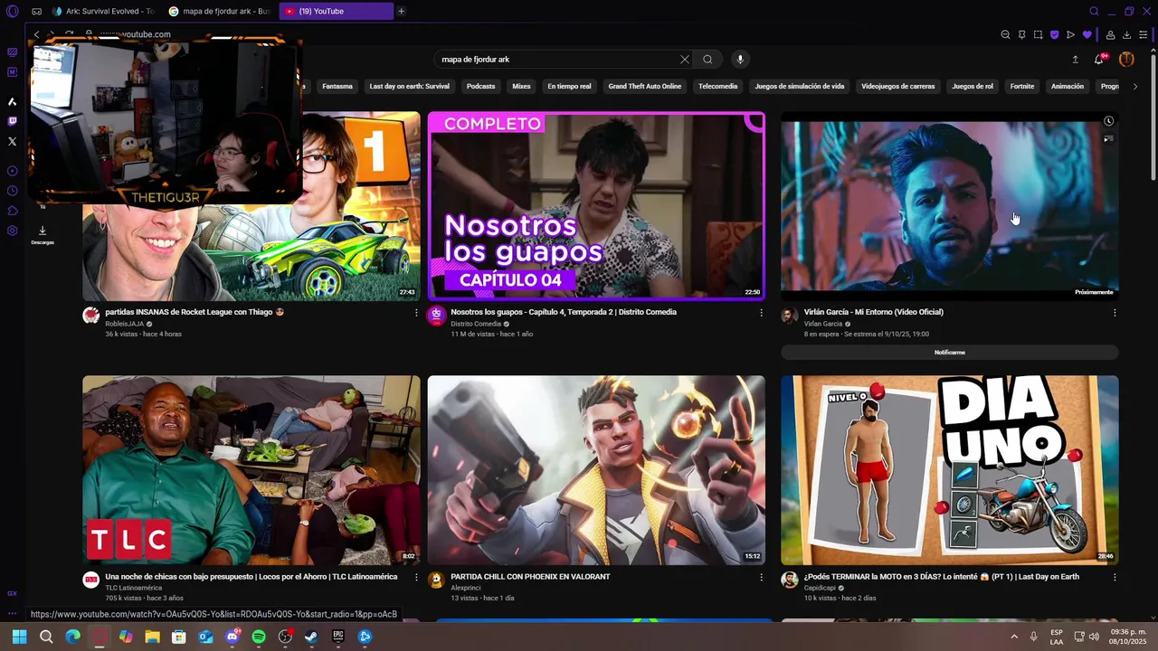Open the Windows Start button
Image resolution: width=1158 pixels, height=651 pixels.
coord(19,637)
